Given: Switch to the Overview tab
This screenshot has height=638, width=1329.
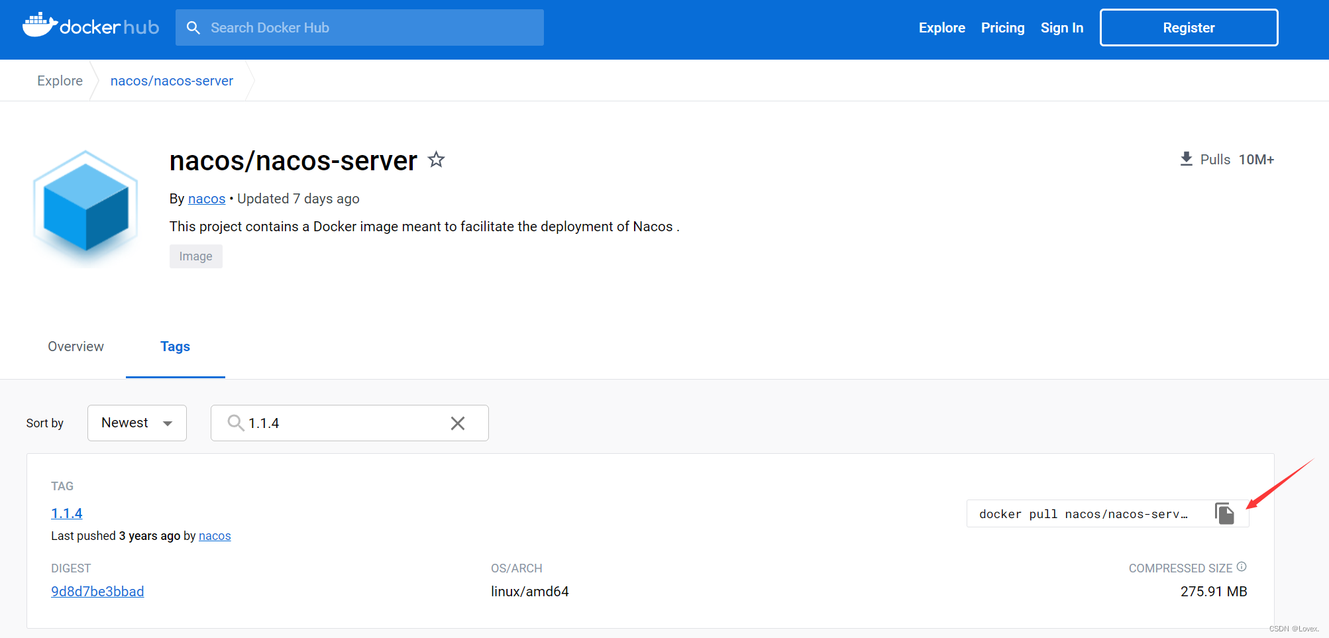Looking at the screenshot, I should tap(76, 346).
